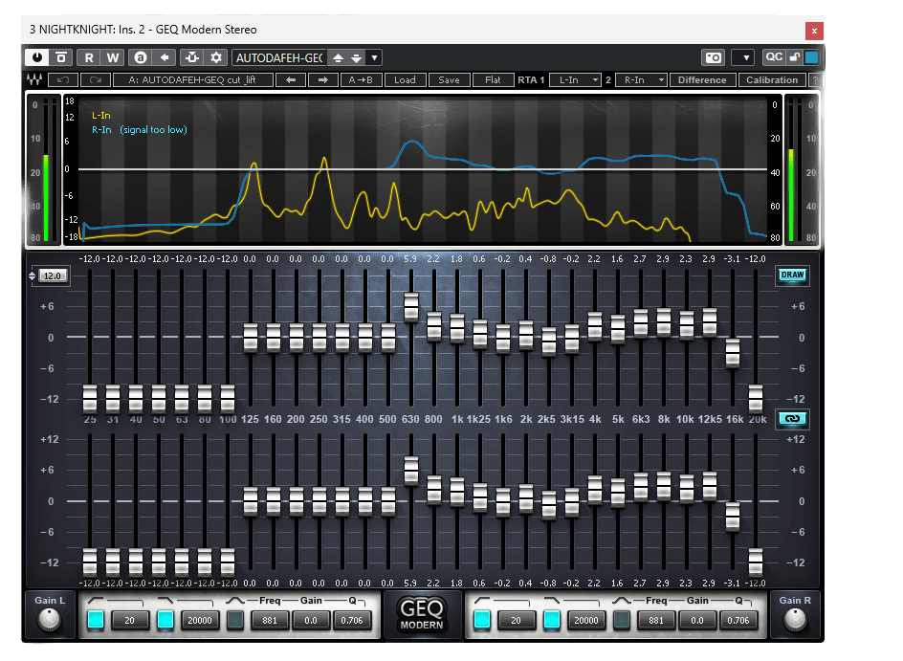Toggle left channel parametric bell filter
Viewport: 903px width, 661px height.
click(235, 620)
